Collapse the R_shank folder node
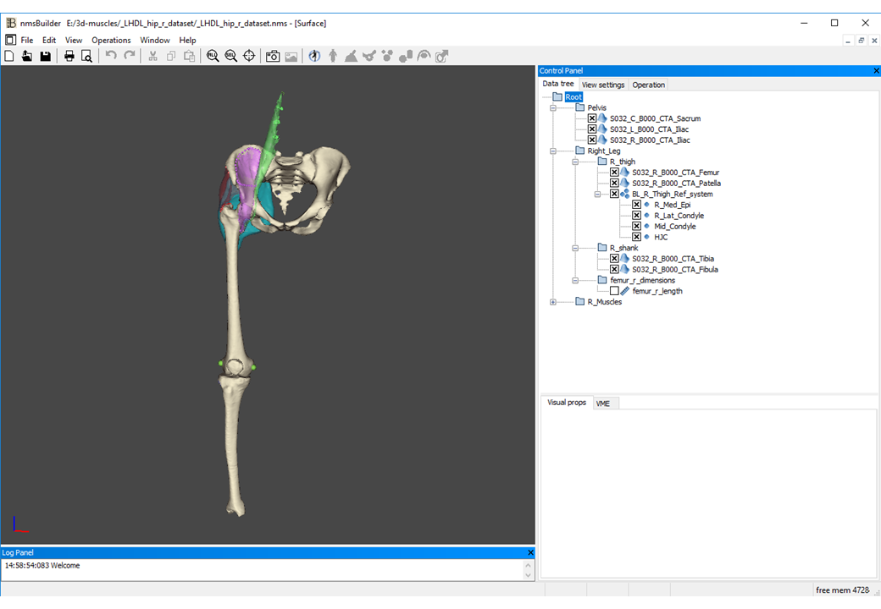This screenshot has width=881, height=609. click(575, 249)
